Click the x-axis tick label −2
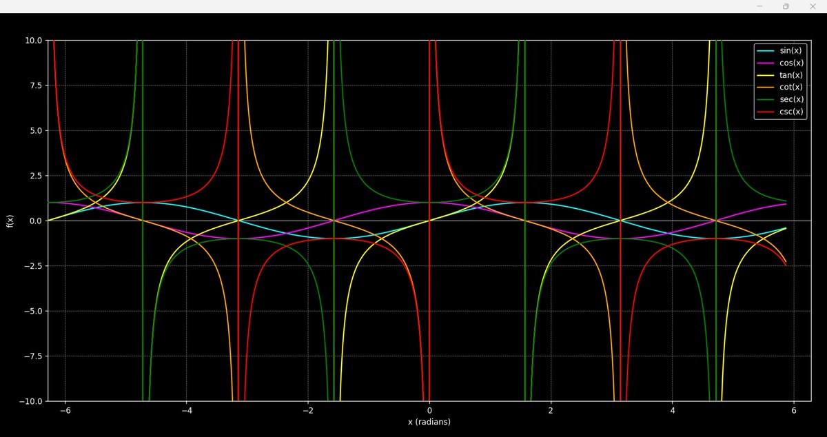The height and width of the screenshot is (437, 827). pyautogui.click(x=307, y=410)
